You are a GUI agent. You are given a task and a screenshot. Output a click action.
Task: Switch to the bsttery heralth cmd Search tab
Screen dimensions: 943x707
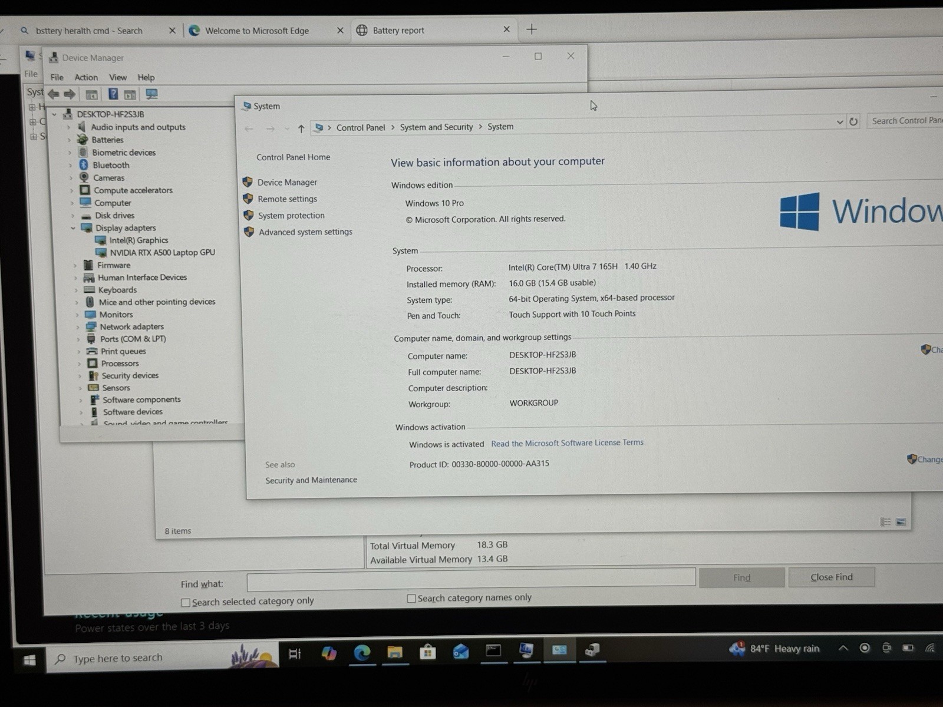(x=97, y=31)
